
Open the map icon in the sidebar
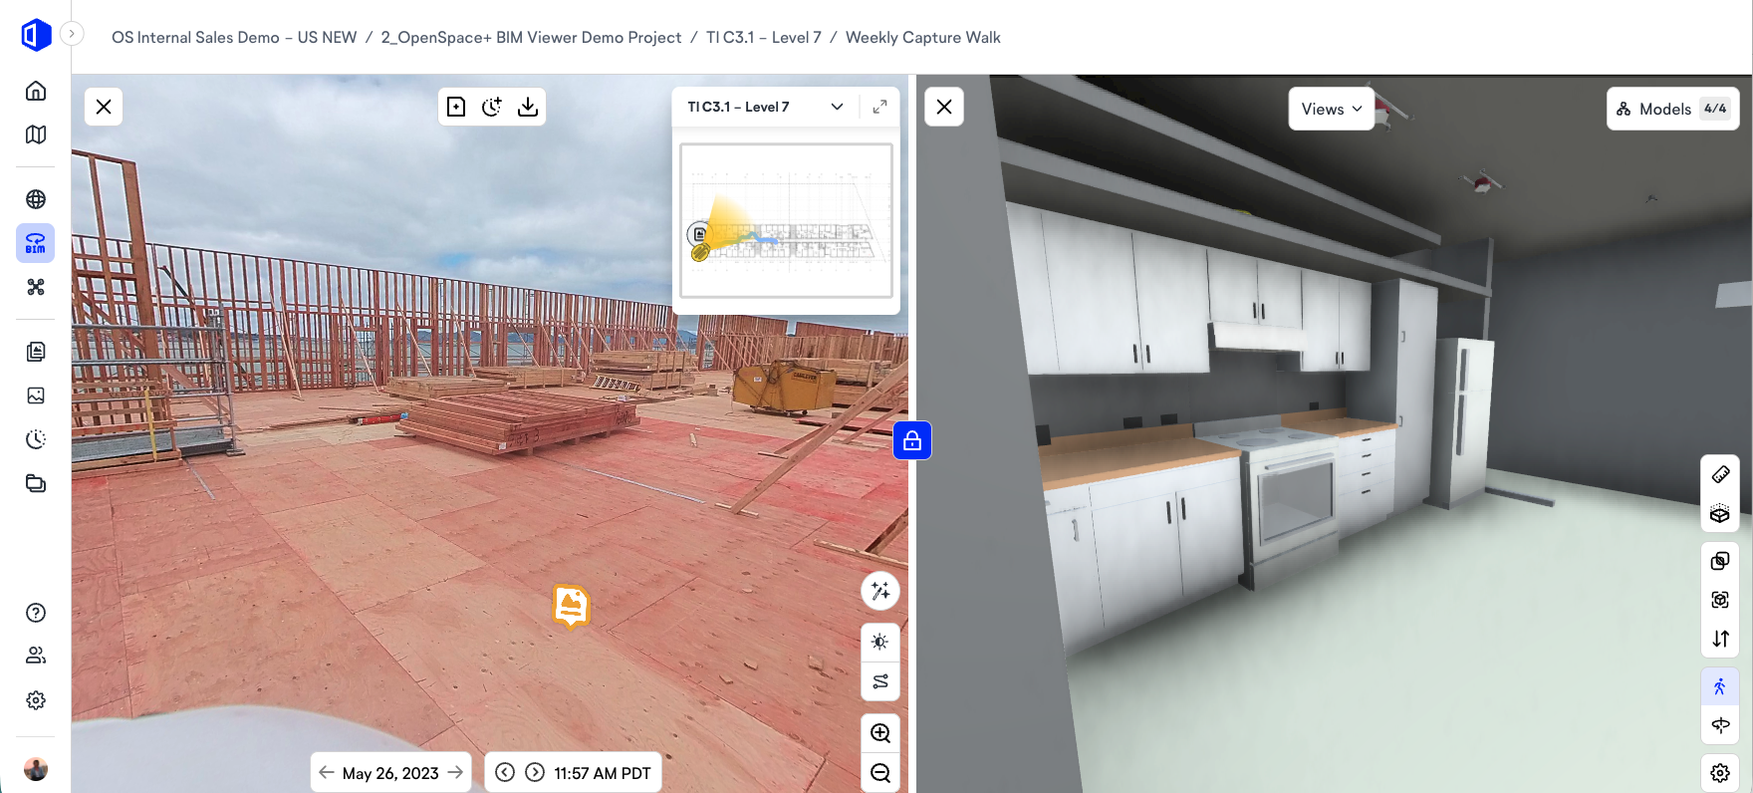coord(36,134)
